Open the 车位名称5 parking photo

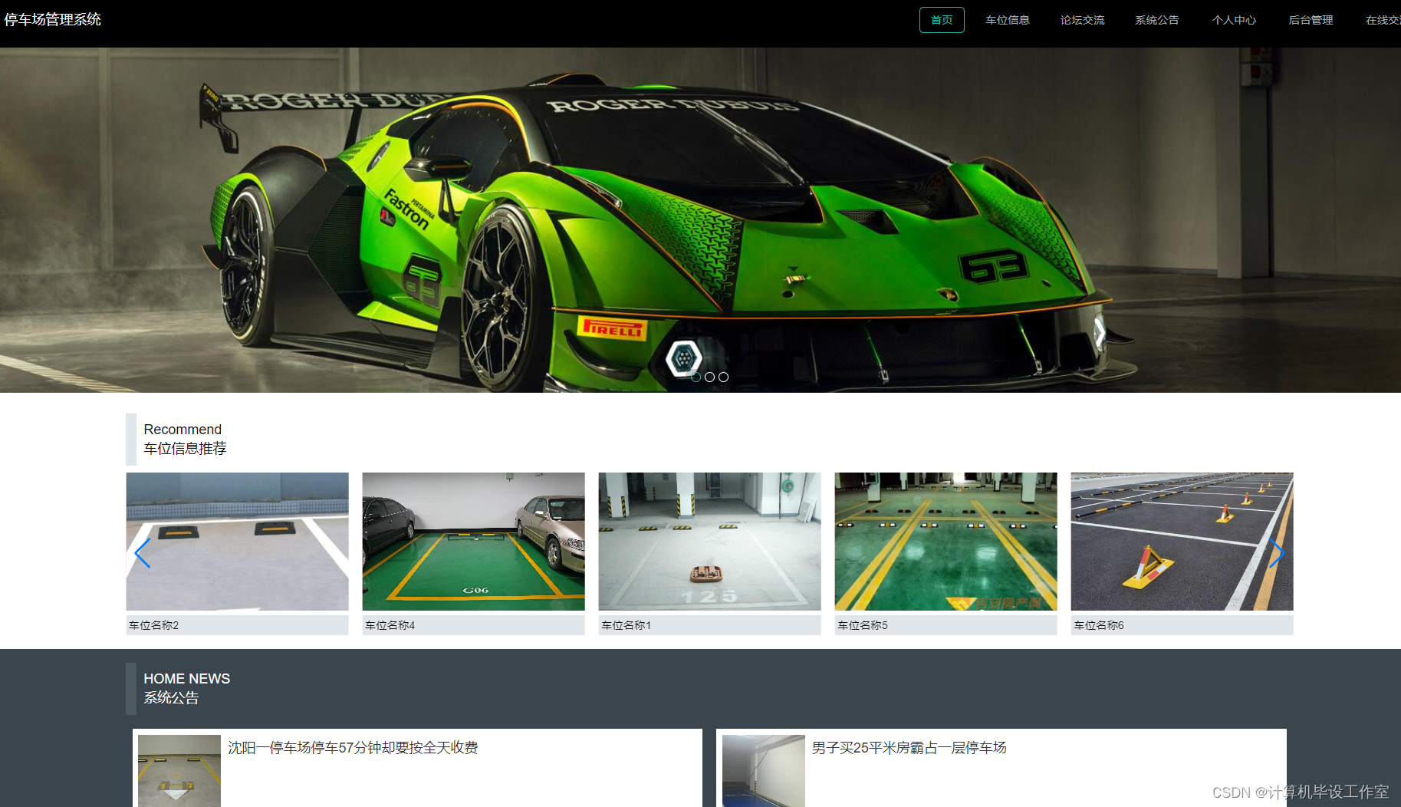point(946,542)
